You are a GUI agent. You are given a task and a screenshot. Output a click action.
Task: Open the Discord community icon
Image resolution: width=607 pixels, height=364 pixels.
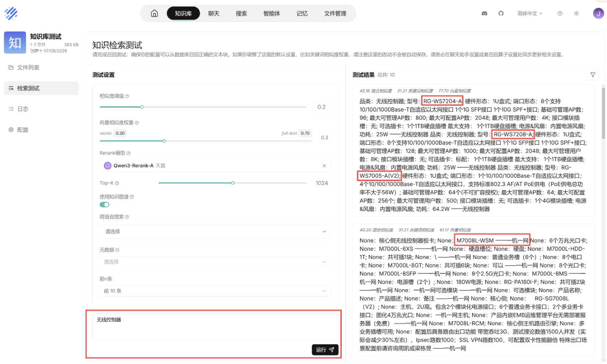point(484,13)
